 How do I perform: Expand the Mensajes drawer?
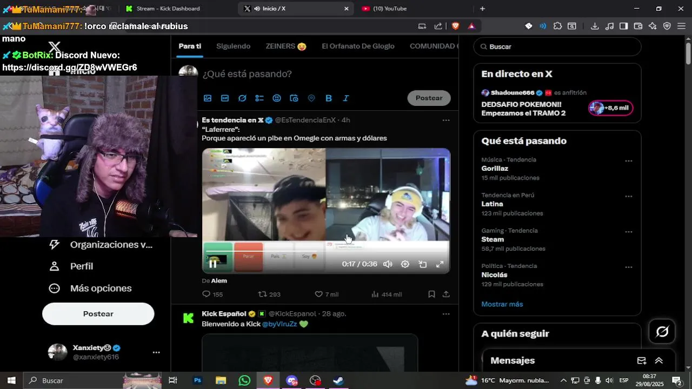(x=659, y=361)
